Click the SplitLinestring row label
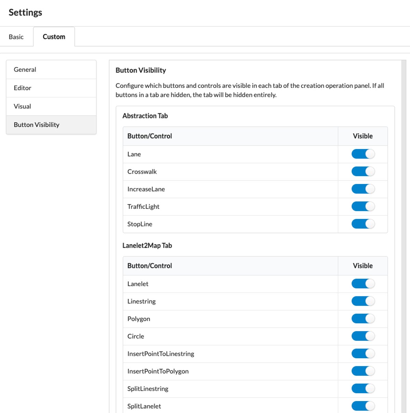Screen dimensions: 410x413 [x=148, y=388]
